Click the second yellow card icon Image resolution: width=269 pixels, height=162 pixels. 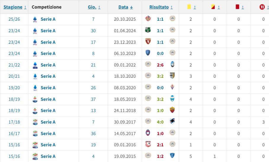[213, 7]
